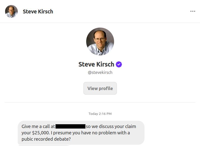Screen dimensions: 200x146
Task: Open the three-dot more options menu
Action: pyautogui.click(x=193, y=11)
